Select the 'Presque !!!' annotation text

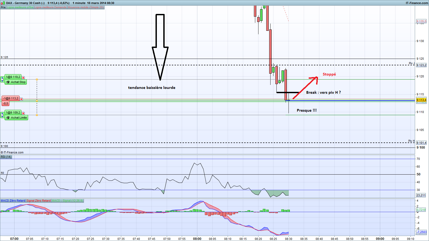(x=307, y=110)
